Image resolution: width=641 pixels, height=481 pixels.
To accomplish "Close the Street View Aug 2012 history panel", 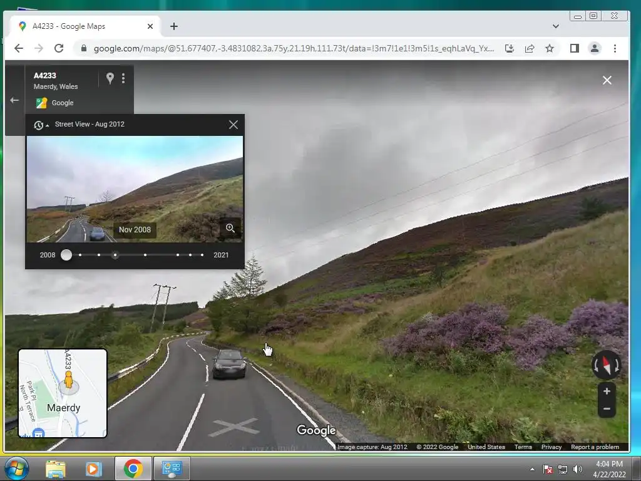I will [x=233, y=125].
